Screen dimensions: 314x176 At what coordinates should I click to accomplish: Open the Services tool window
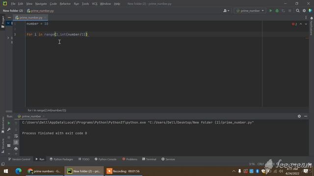point(168,159)
